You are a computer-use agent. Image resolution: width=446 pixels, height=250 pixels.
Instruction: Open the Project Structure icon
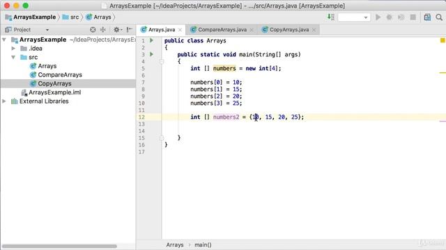(427, 17)
